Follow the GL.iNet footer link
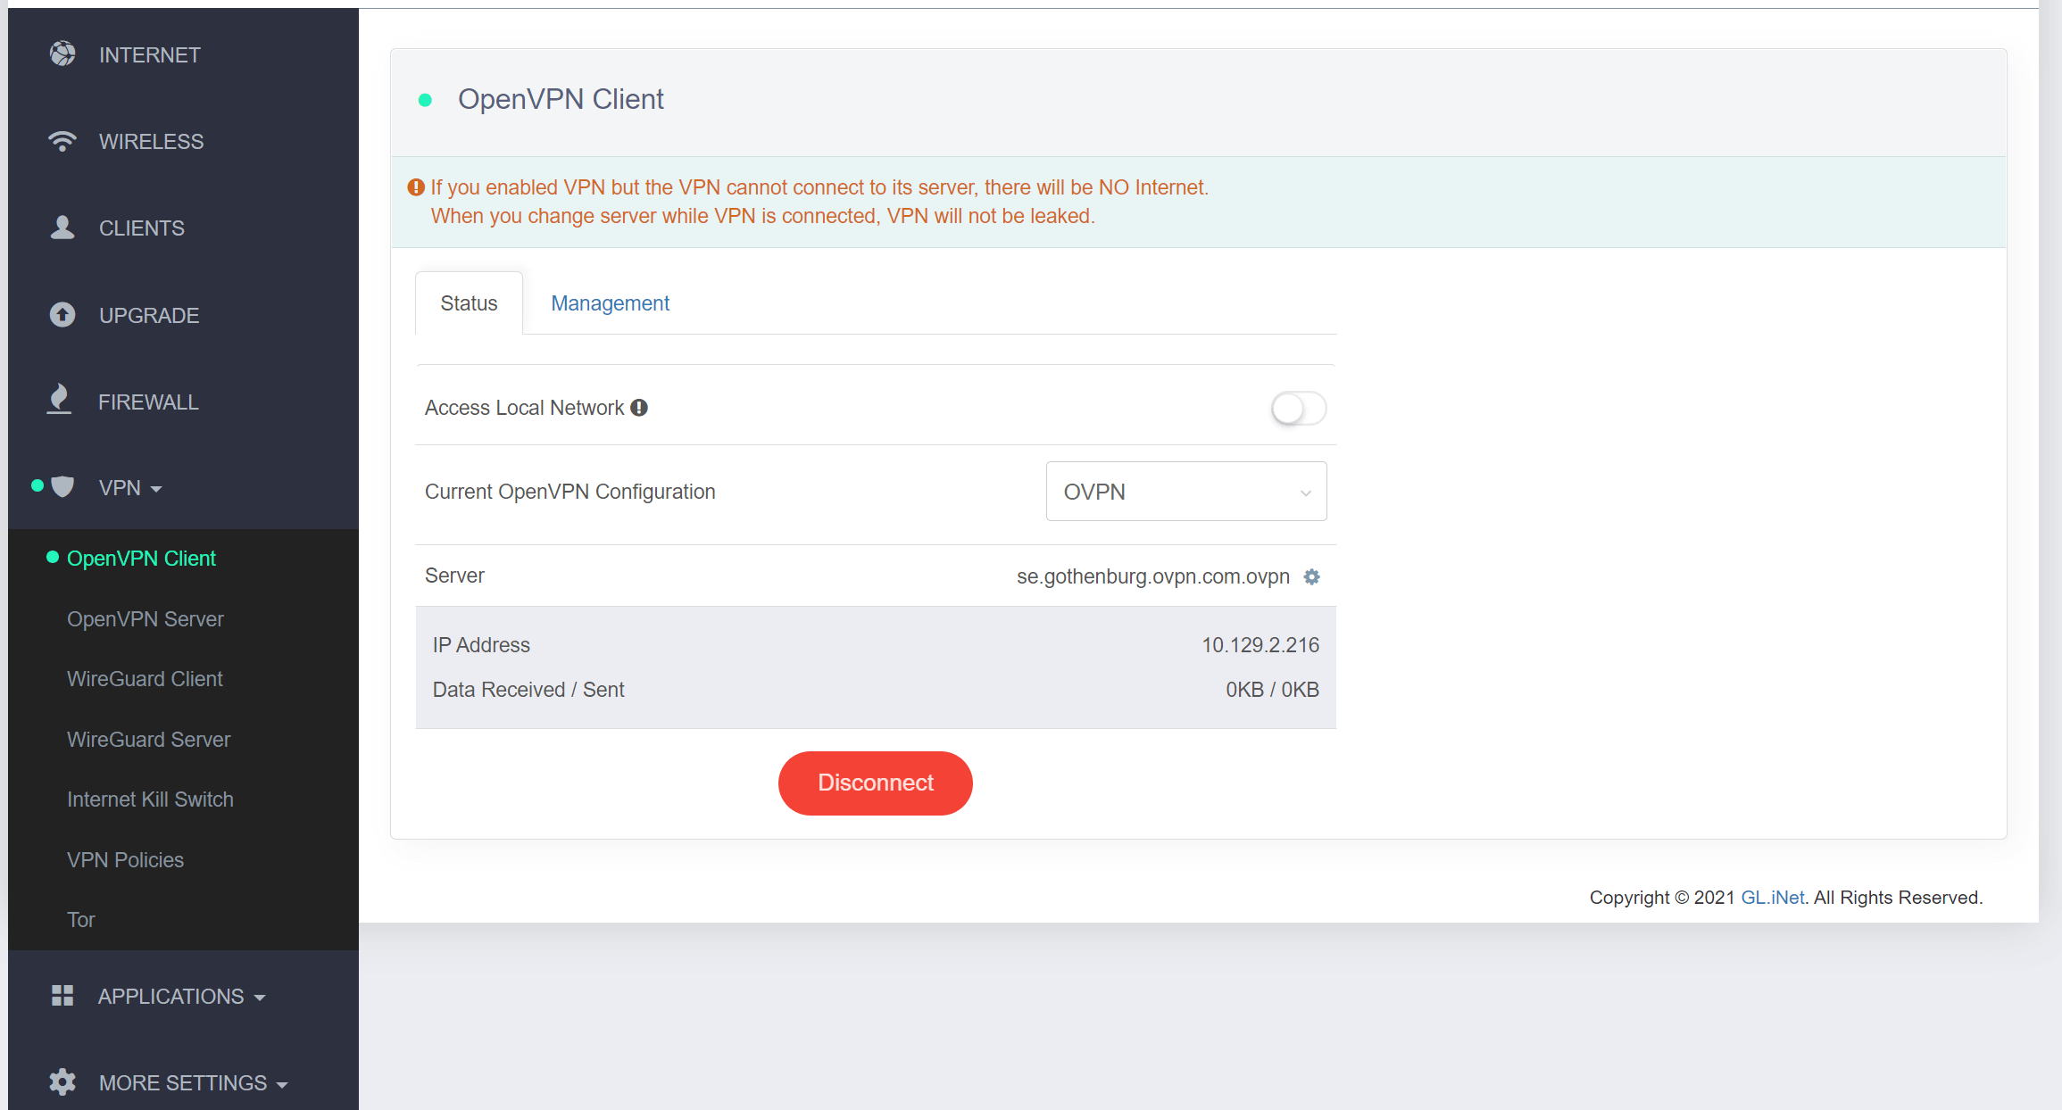Viewport: 2062px width, 1110px height. pos(1773,898)
